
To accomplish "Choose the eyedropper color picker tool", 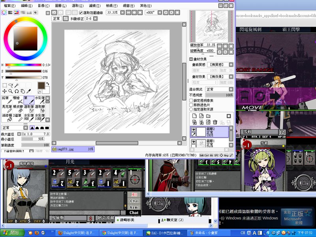I will tap(28, 91).
